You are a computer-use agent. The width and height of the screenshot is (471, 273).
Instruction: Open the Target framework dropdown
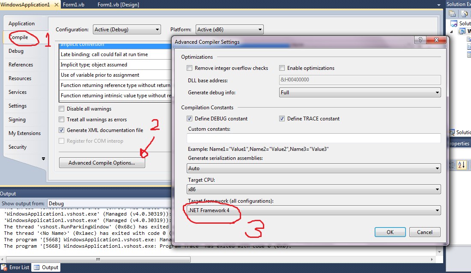(x=313, y=210)
